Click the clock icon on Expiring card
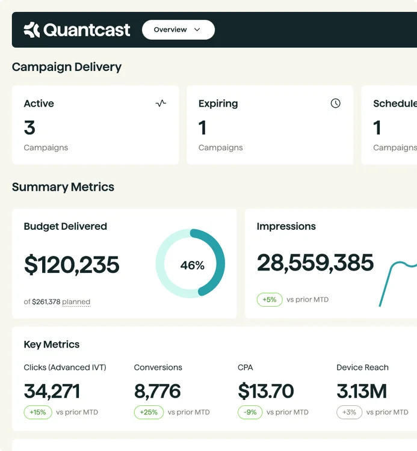Viewport: 417px width, 451px height. [x=335, y=103]
